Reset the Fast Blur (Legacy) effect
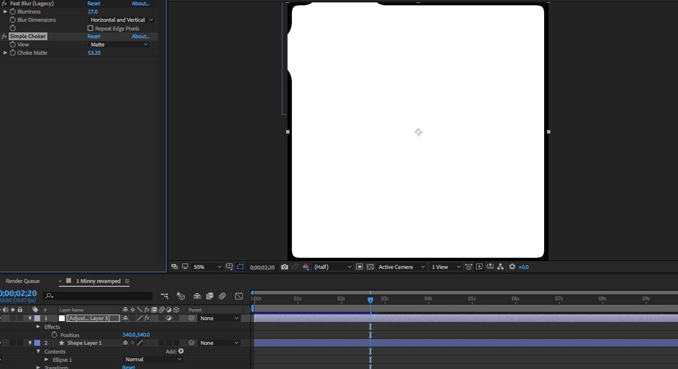This screenshot has width=678, height=369. 94,3
